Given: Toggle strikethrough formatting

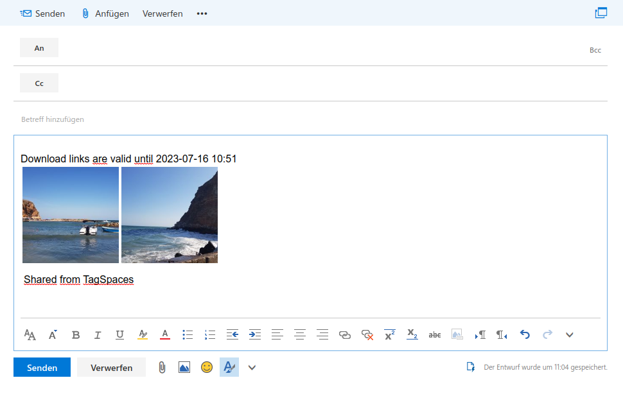Looking at the screenshot, I should coord(434,334).
